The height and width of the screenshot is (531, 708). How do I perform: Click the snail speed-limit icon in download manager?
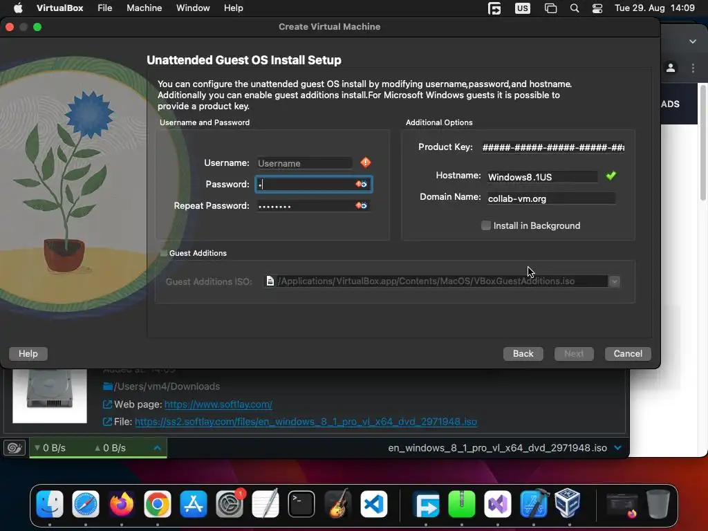[x=15, y=447]
